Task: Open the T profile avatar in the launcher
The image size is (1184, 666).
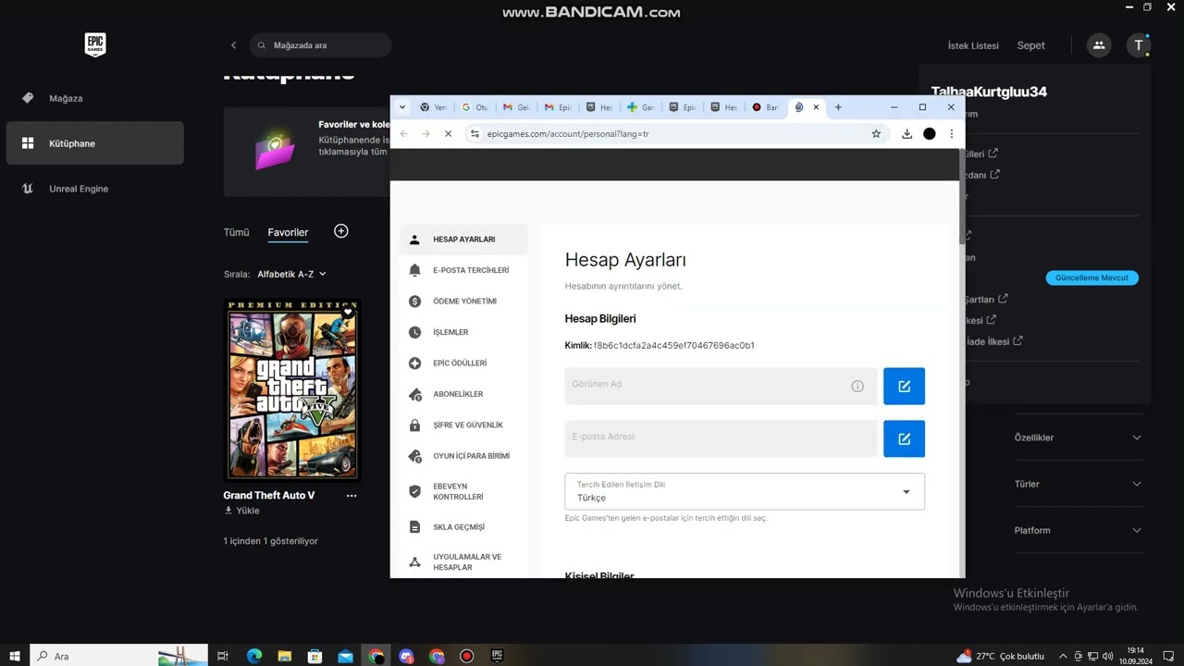Action: 1139,44
